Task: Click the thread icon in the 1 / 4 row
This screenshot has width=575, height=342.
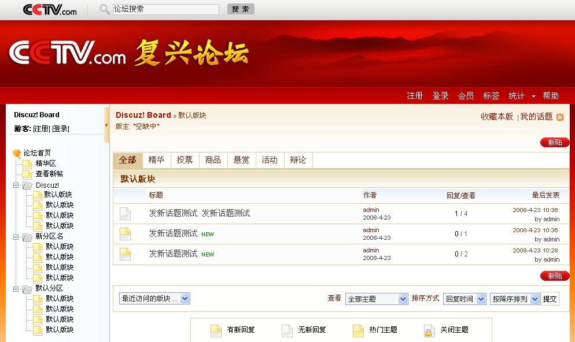Action: click(x=125, y=214)
